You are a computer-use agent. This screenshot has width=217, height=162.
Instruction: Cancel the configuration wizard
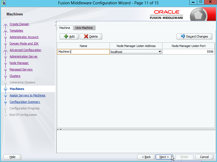pos(204,157)
